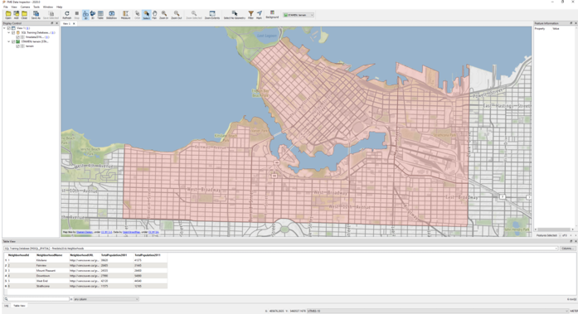
Task: Switch to the Table View tab
Action: click(19, 306)
